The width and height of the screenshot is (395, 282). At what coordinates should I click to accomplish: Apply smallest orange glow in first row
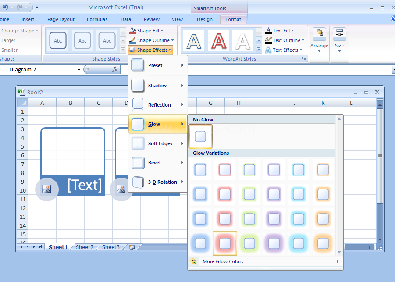click(323, 170)
